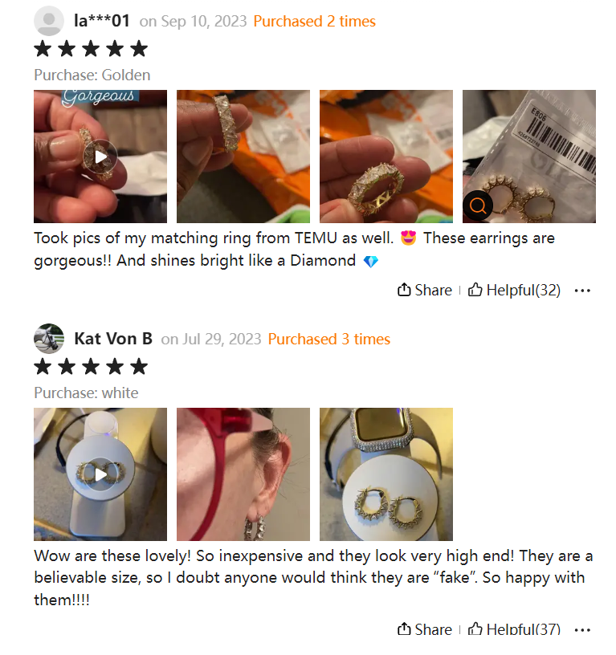Open the photo of the ring held between fingers
This screenshot has height=655, width=616.
point(386,157)
